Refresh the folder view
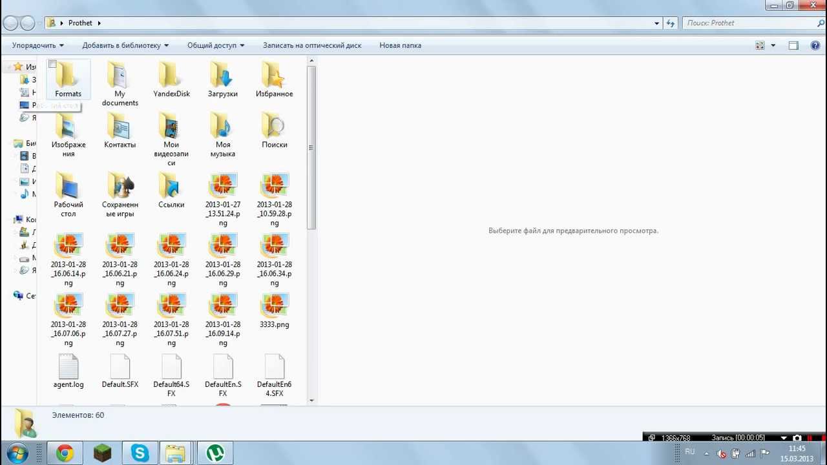 pos(671,23)
